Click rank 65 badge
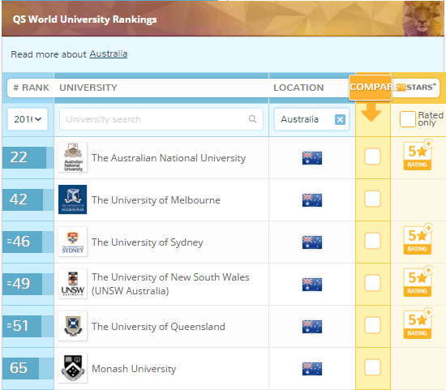Image resolution: width=446 pixels, height=390 pixels. click(20, 368)
